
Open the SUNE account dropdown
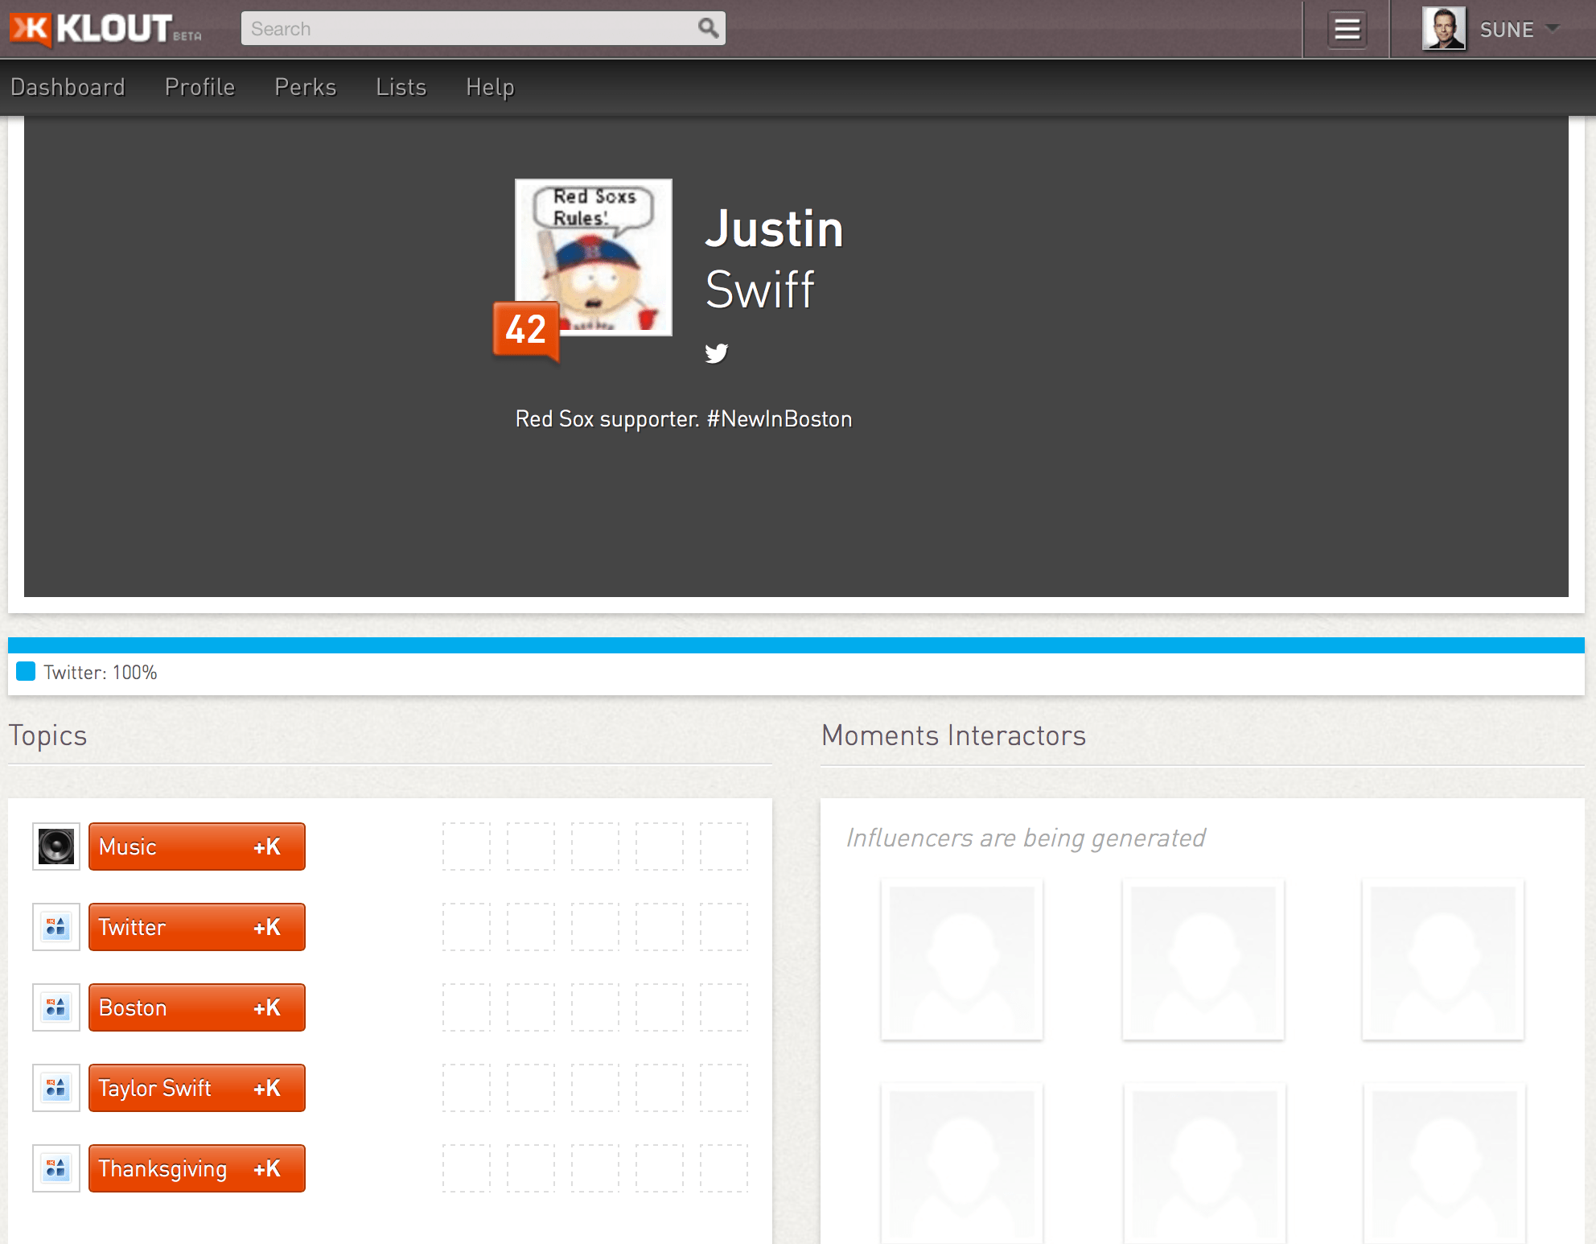tap(1516, 29)
